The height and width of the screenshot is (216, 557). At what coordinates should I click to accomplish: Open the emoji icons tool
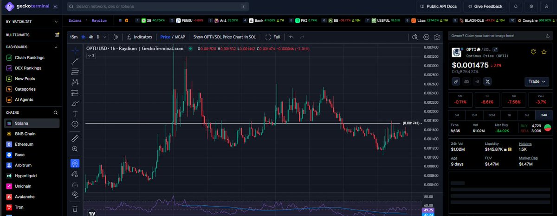75,124
